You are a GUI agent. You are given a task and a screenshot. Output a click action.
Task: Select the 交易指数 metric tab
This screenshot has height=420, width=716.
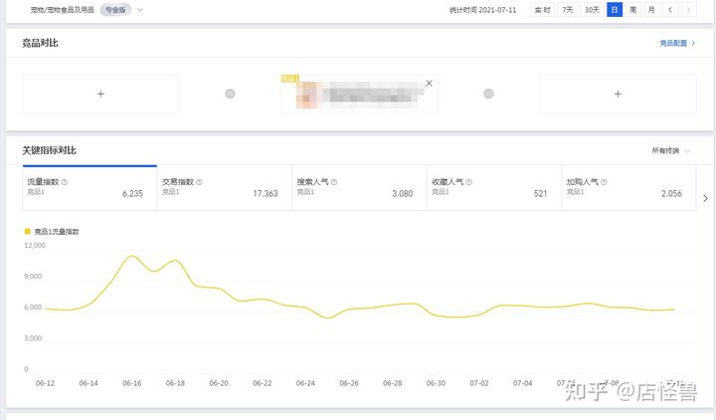click(224, 188)
